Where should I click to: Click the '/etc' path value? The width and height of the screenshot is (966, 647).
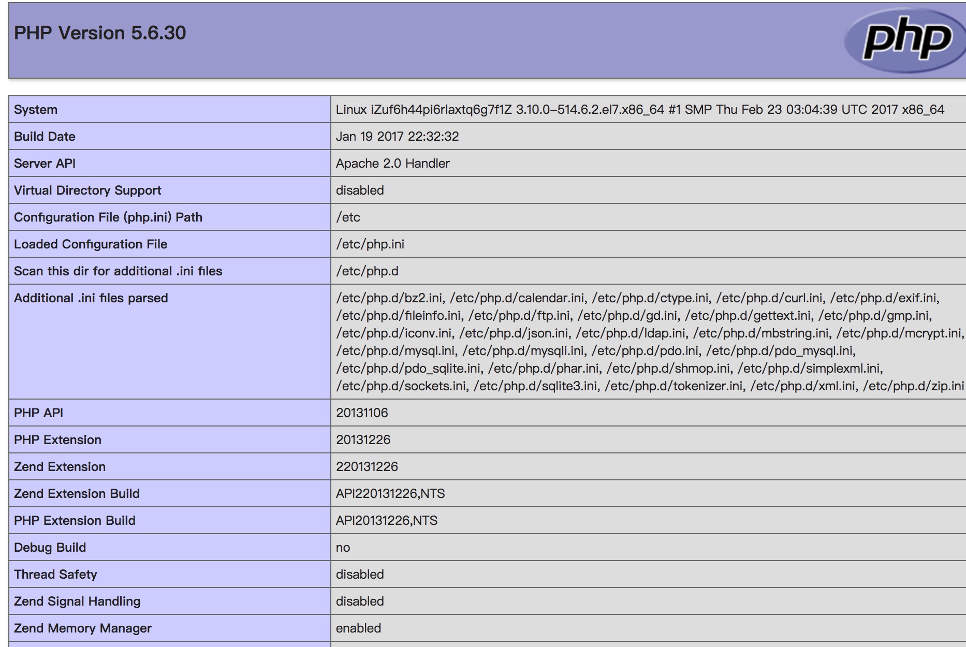tap(348, 217)
